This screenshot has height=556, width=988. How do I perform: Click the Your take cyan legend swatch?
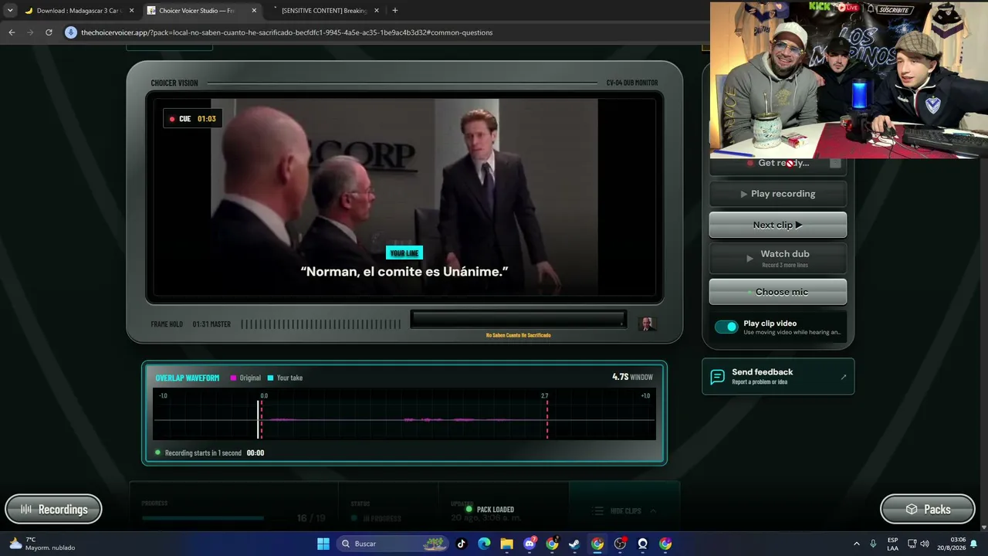click(270, 378)
